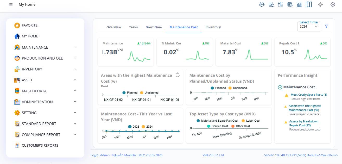Viewport: 342px width, 164px height.
Task: Click the Maintenance cost KPI card
Action: [125, 52]
